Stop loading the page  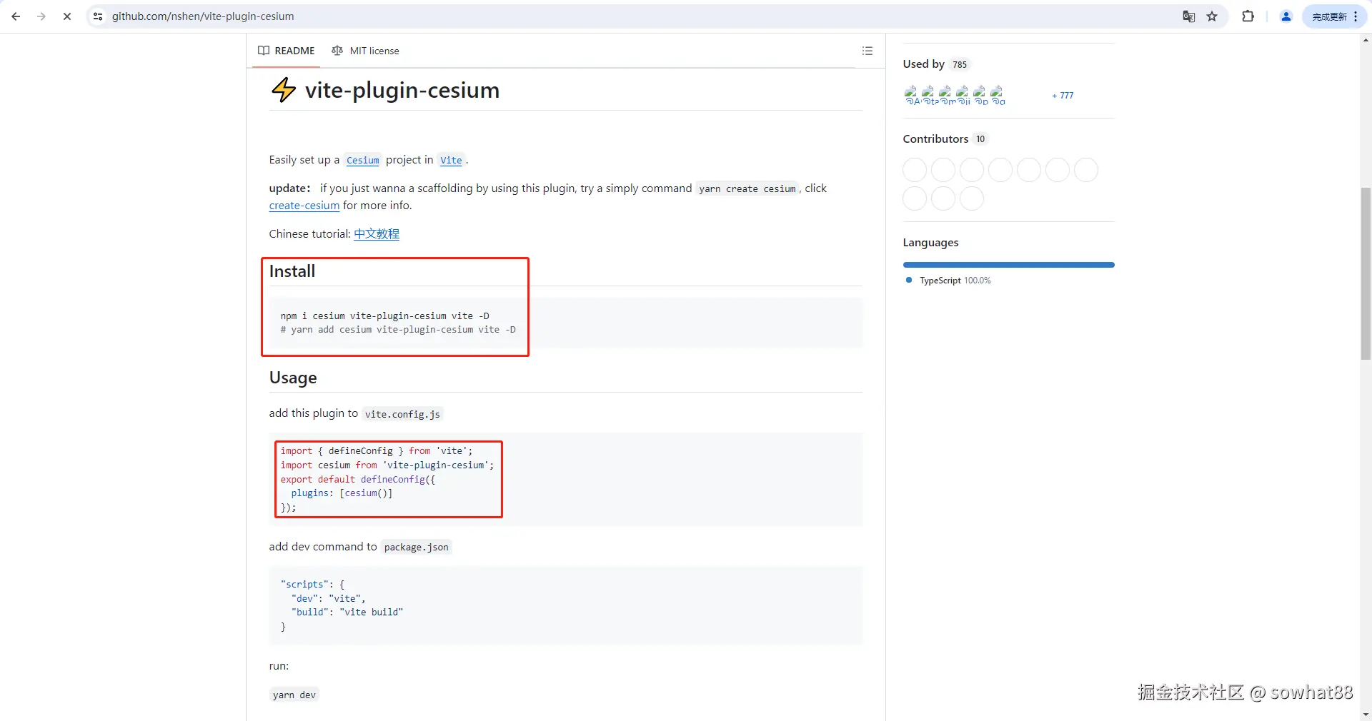67,16
